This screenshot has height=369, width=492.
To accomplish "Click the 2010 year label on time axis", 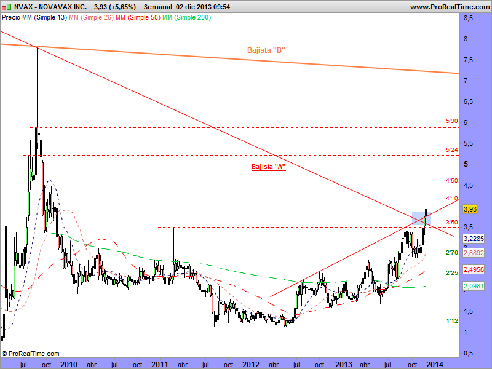I will (69, 365).
